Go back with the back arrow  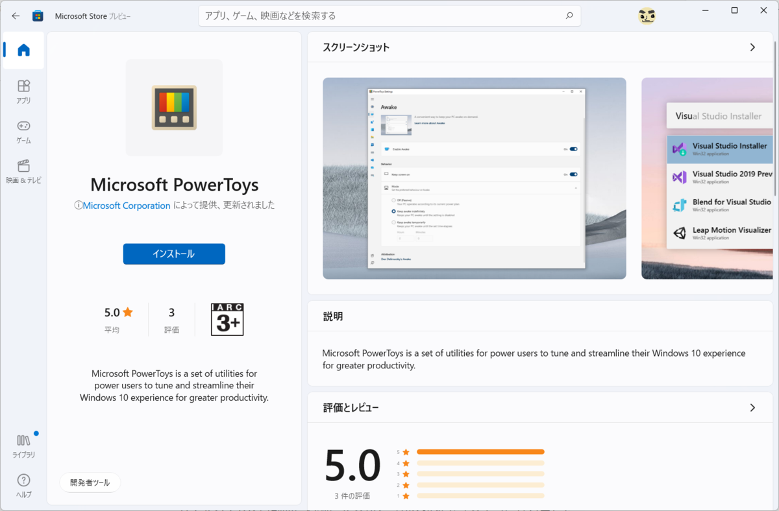(x=16, y=16)
